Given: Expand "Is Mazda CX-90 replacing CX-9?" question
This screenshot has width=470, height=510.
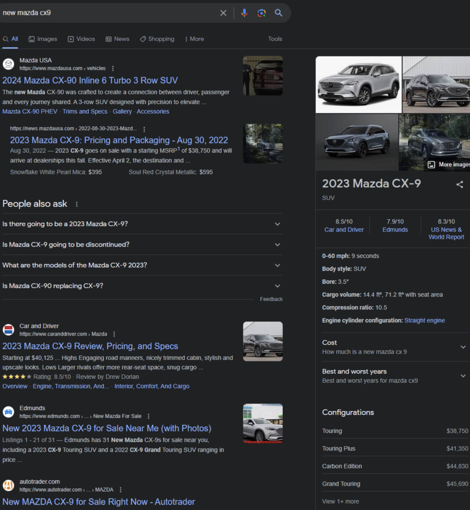Looking at the screenshot, I should [x=142, y=286].
